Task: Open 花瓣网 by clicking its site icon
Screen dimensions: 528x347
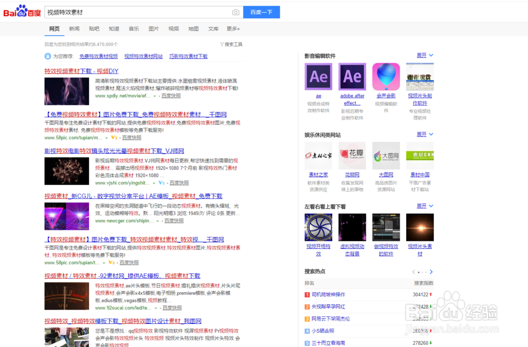Action: point(352,156)
